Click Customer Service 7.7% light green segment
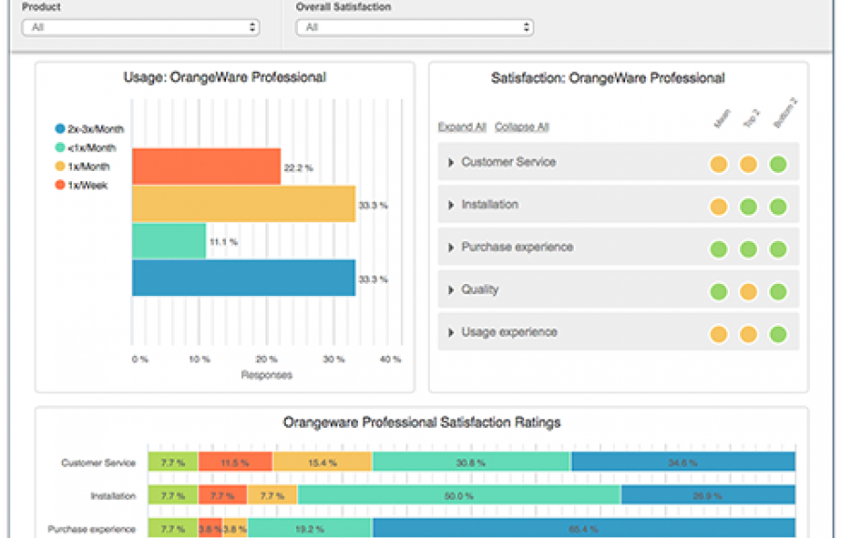The height and width of the screenshot is (538, 841). (173, 462)
